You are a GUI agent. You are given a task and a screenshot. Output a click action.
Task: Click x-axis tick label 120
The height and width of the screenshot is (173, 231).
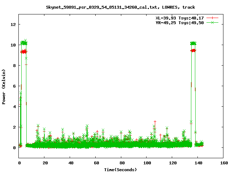(173, 163)
